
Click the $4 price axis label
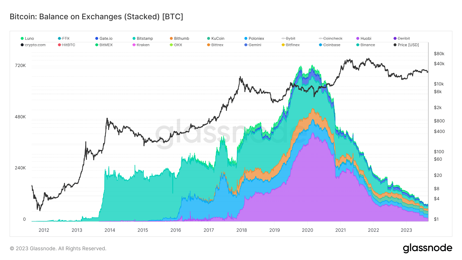pyautogui.click(x=437, y=199)
